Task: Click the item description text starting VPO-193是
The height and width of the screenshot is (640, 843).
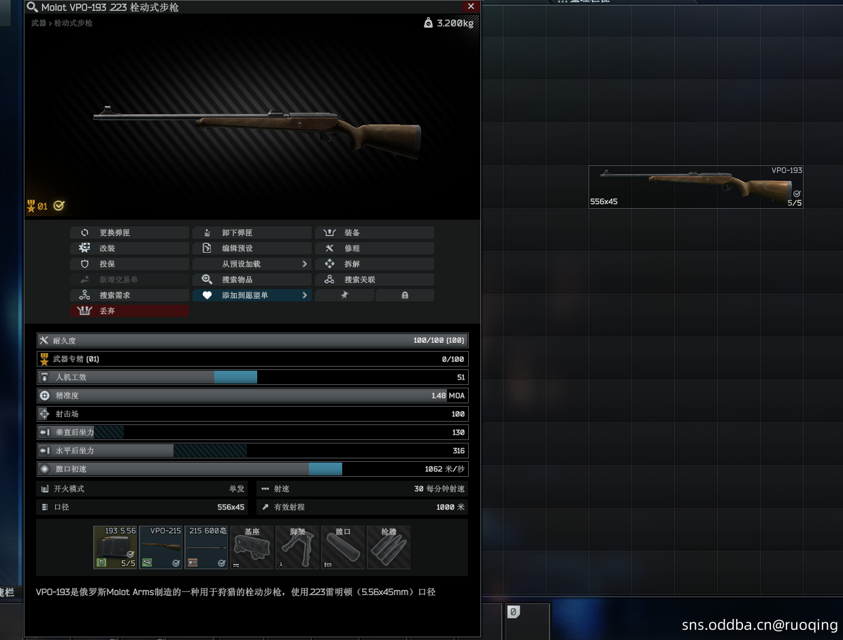Action: (235, 592)
